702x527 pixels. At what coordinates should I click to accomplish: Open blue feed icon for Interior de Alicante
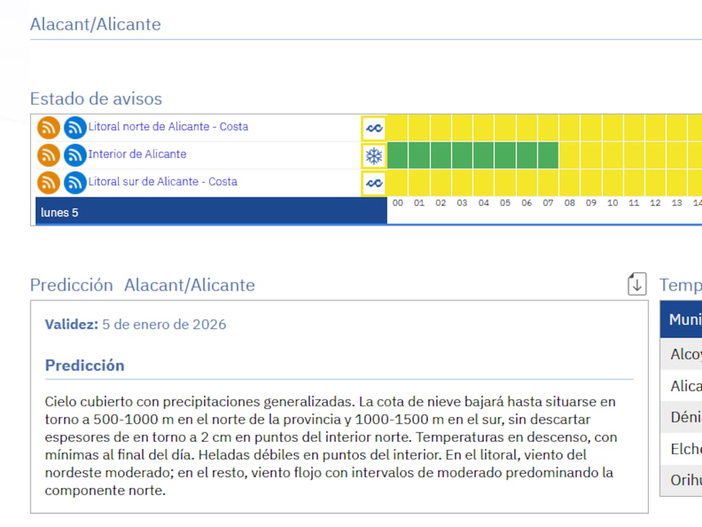(x=75, y=155)
